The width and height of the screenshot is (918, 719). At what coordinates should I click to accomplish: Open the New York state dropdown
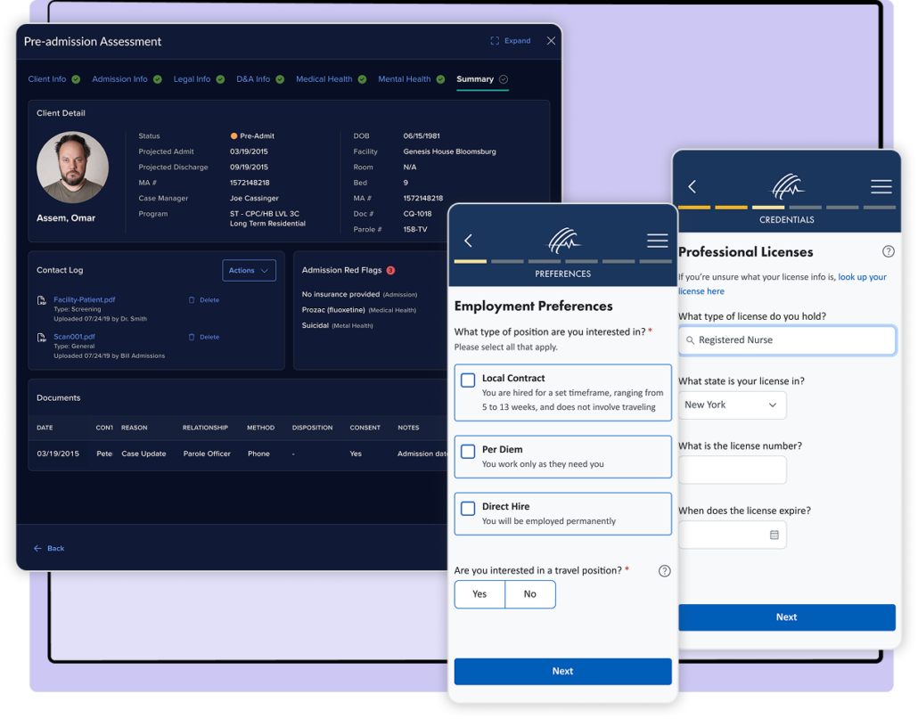click(732, 404)
